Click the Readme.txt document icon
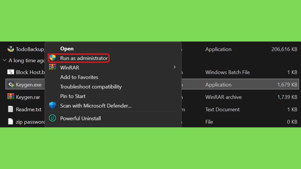The image size is (301, 169). coord(11,109)
